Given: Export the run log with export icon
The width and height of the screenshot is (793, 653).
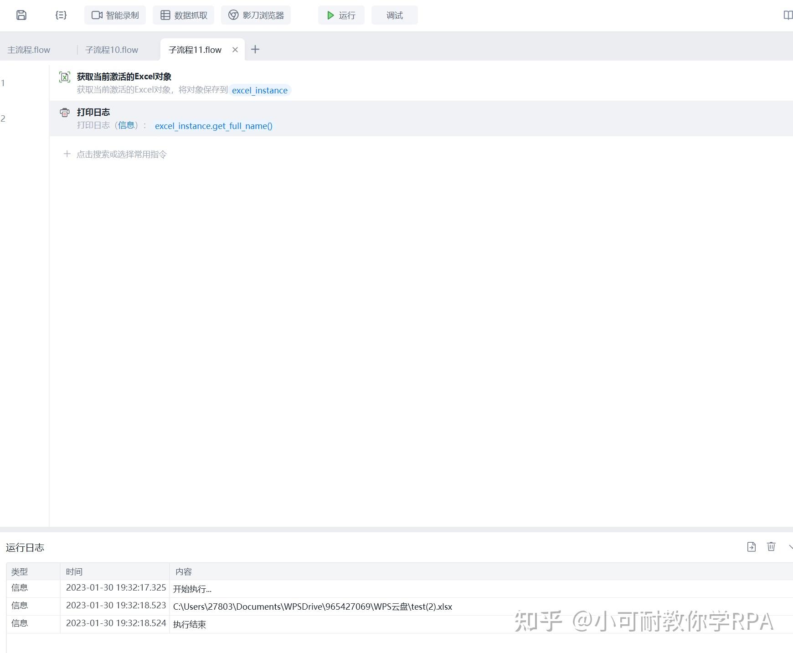Looking at the screenshot, I should 752,546.
